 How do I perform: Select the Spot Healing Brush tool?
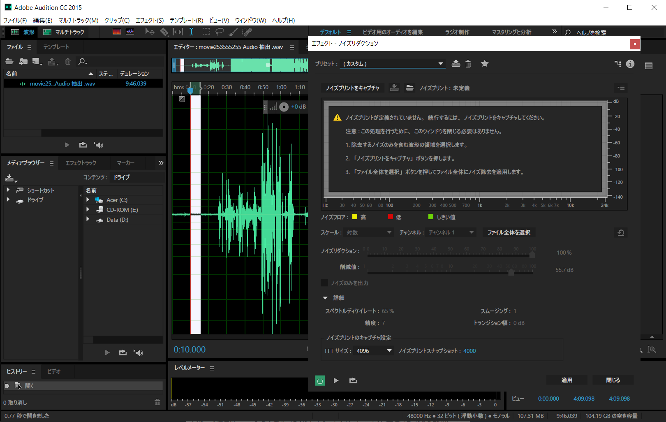[x=247, y=32]
